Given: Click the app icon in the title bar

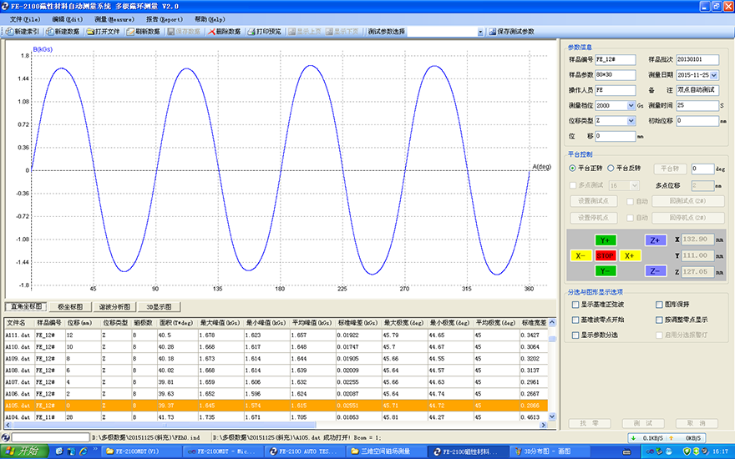Looking at the screenshot, I should tap(5, 6).
